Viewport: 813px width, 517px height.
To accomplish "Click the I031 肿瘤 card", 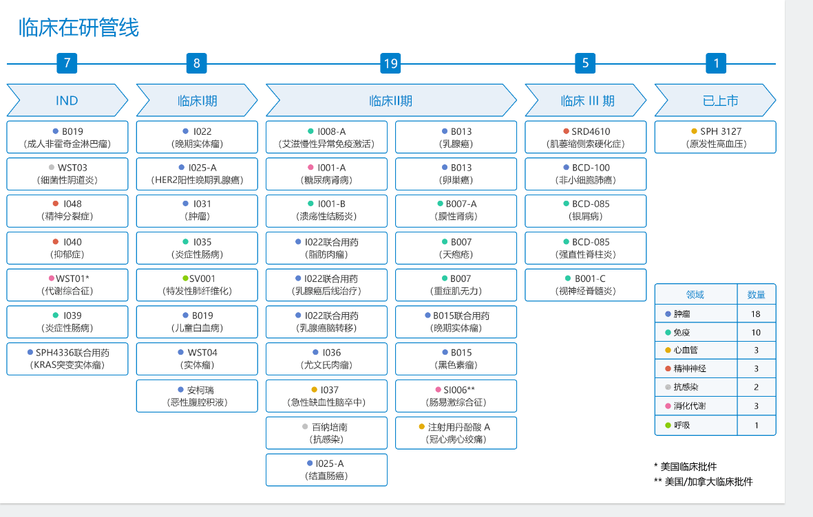I will [197, 211].
